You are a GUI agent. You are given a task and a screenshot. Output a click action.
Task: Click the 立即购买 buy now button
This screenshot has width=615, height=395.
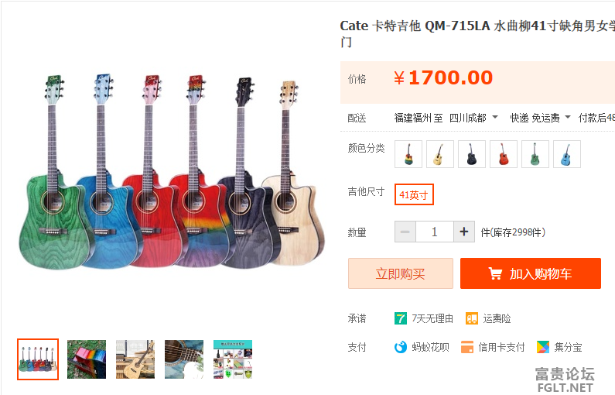point(401,273)
